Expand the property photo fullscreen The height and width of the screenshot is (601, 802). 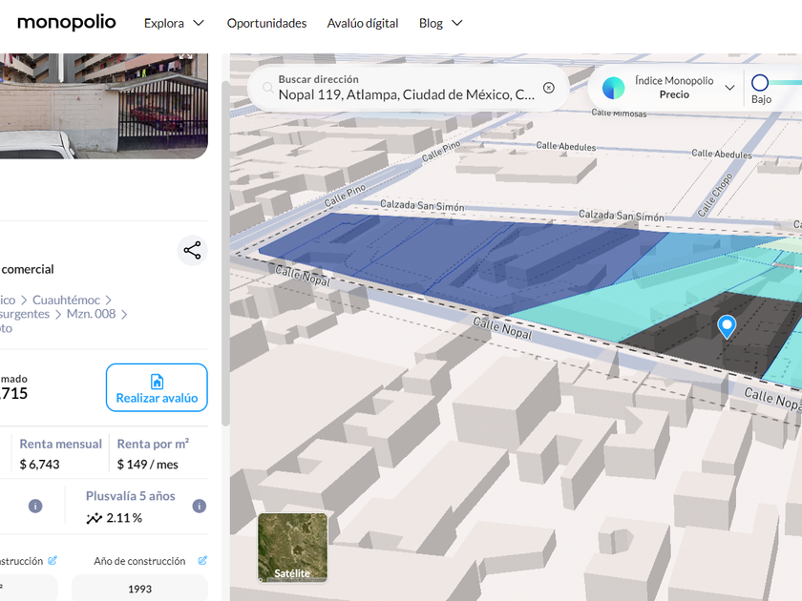185,56
